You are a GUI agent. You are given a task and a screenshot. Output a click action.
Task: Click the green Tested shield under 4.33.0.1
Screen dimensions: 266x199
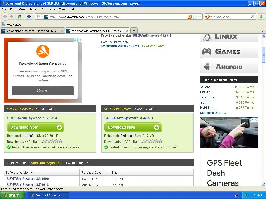click(x=106, y=147)
